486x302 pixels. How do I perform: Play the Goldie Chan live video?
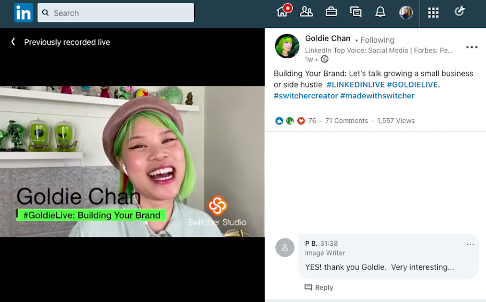(133, 161)
